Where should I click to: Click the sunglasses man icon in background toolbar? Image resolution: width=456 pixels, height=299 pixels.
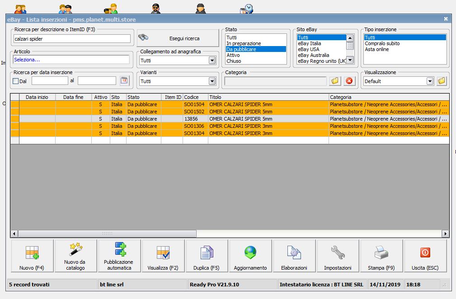coord(156,9)
